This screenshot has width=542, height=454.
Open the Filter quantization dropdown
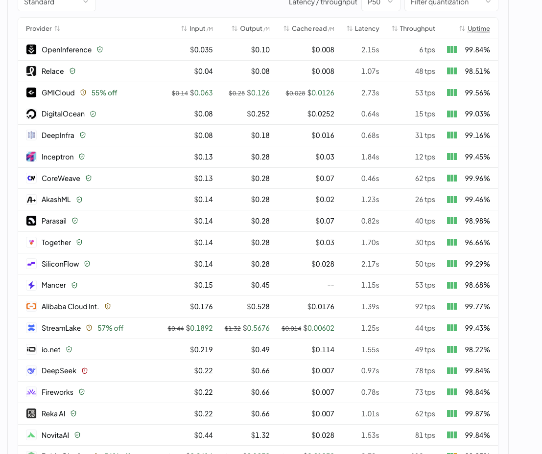click(x=451, y=3)
